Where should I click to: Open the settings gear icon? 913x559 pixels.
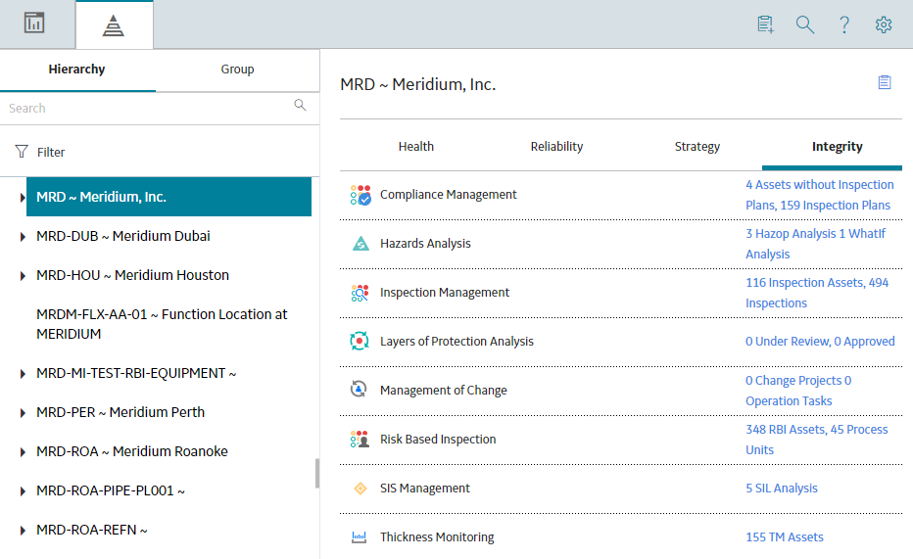pos(884,24)
